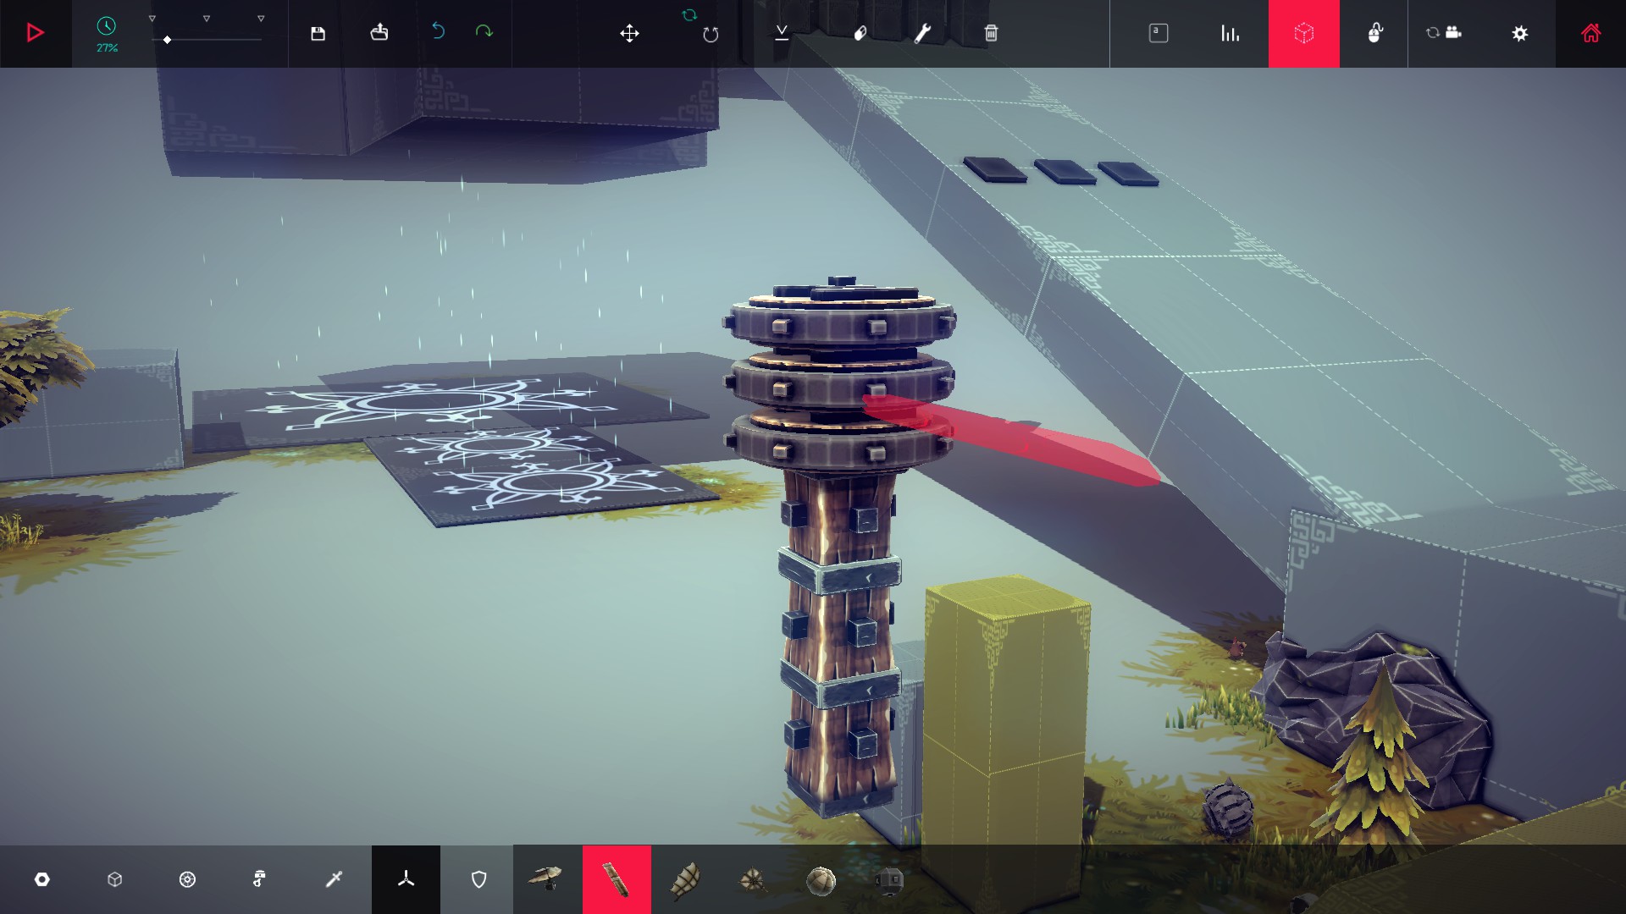This screenshot has width=1626, height=914.
Task: Click the time scale slider handle
Action: click(x=168, y=40)
